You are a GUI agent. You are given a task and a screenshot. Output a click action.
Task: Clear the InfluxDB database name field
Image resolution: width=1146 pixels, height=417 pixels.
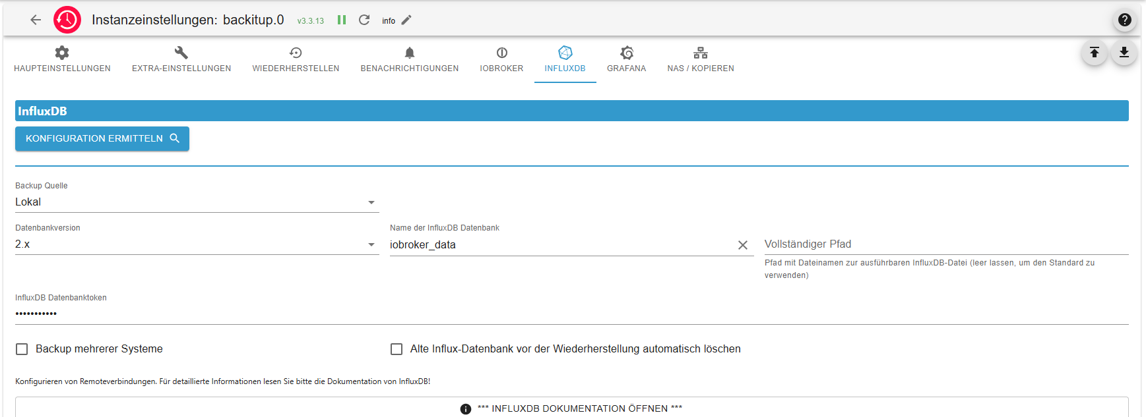tap(743, 245)
